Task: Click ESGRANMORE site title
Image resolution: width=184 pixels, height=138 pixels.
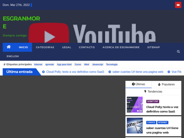Action: [21, 22]
